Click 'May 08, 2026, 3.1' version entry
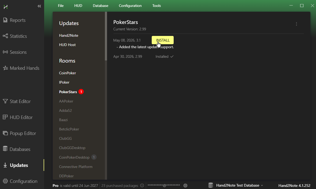Image resolution: width=316 pixels, height=189 pixels. [x=127, y=40]
